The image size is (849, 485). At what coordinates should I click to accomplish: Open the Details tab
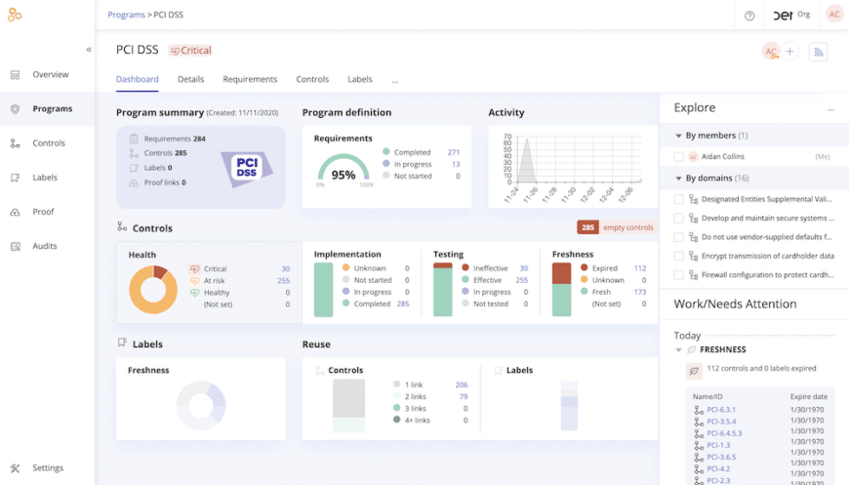(190, 79)
